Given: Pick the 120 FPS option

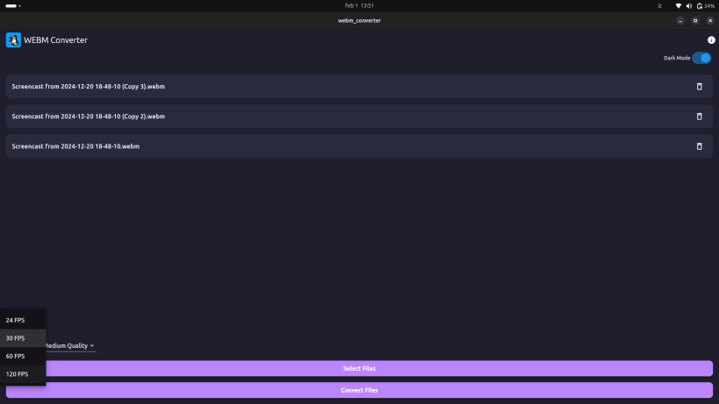Looking at the screenshot, I should click(x=23, y=374).
